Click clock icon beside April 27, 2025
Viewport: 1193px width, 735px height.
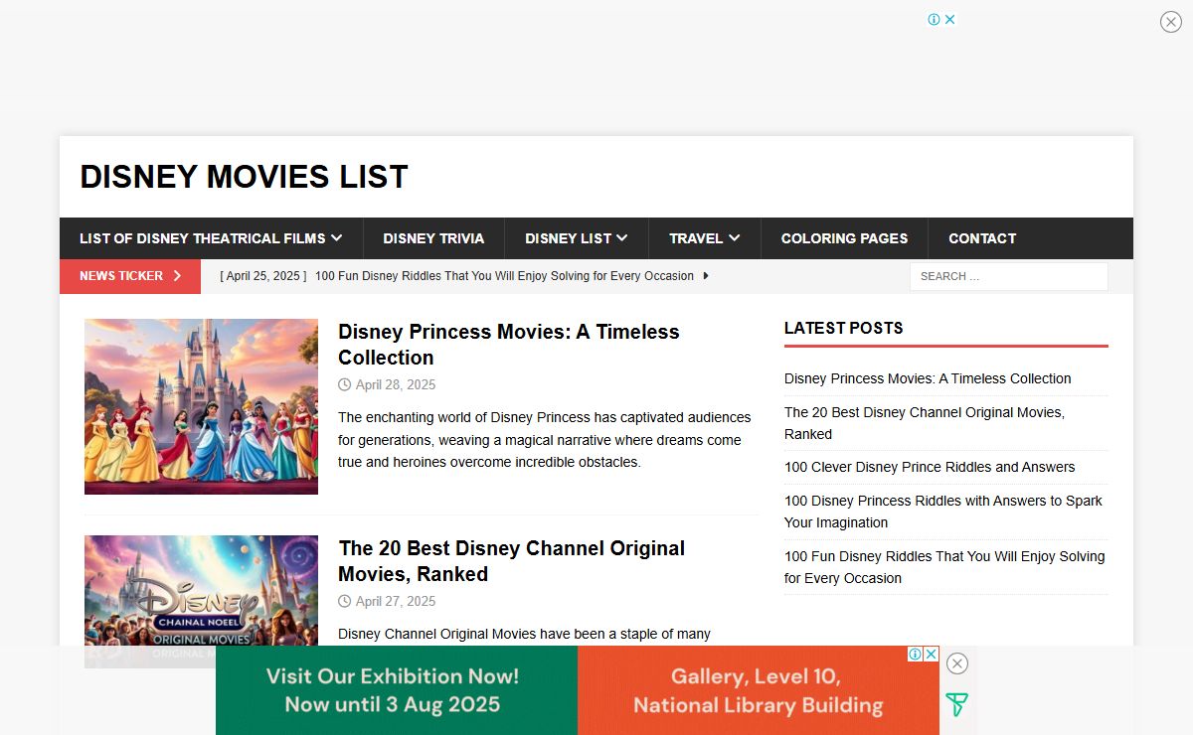pos(345,601)
